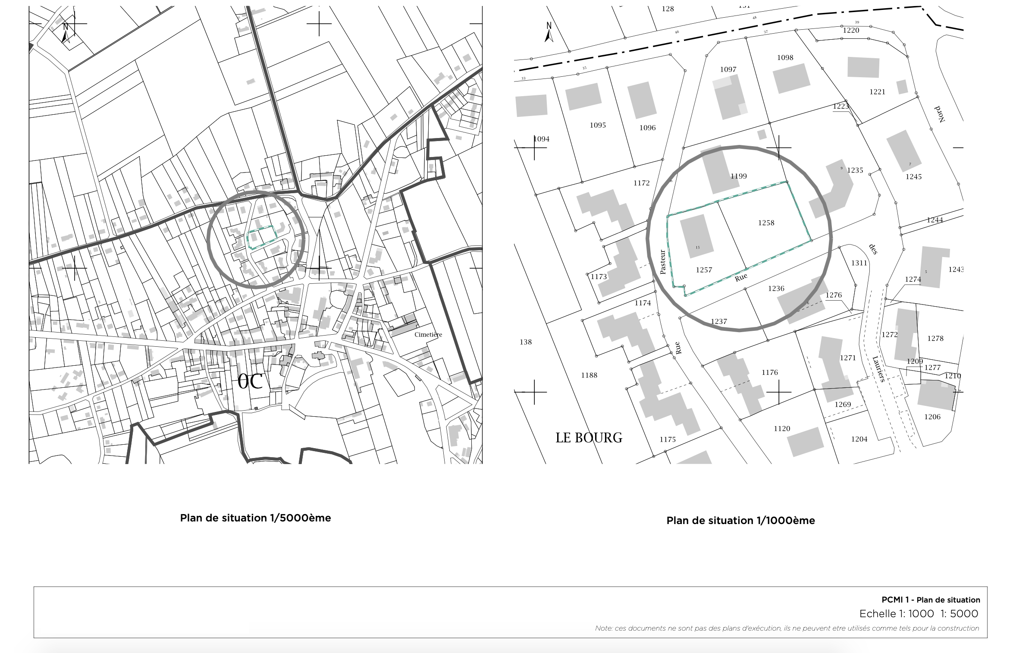Screen dimensions: 1016x653
Task: Select the LE BOURG label
Action: pyautogui.click(x=589, y=438)
